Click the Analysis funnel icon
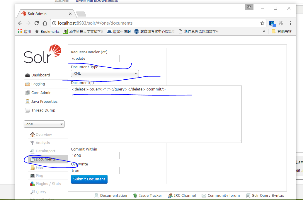303x200 pixels. point(33,143)
